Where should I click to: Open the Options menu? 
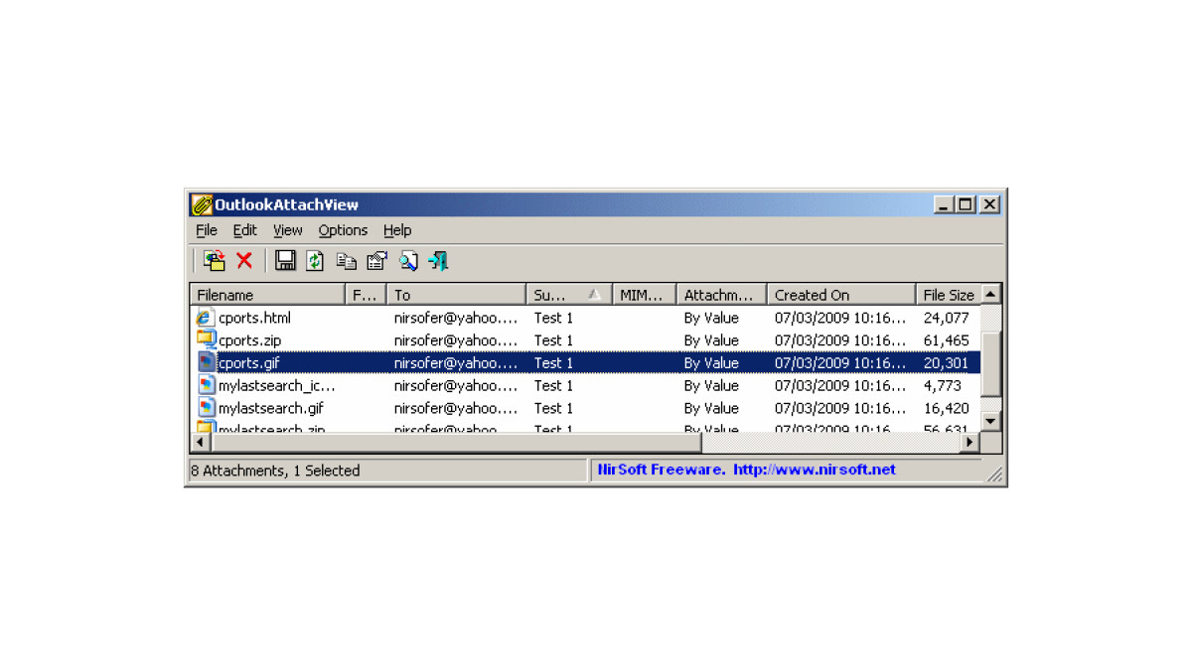[x=343, y=230]
